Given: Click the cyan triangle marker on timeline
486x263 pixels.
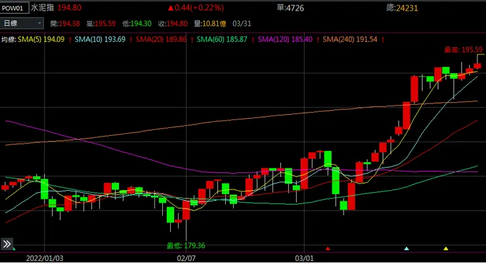Looking at the screenshot, I should tap(407, 249).
